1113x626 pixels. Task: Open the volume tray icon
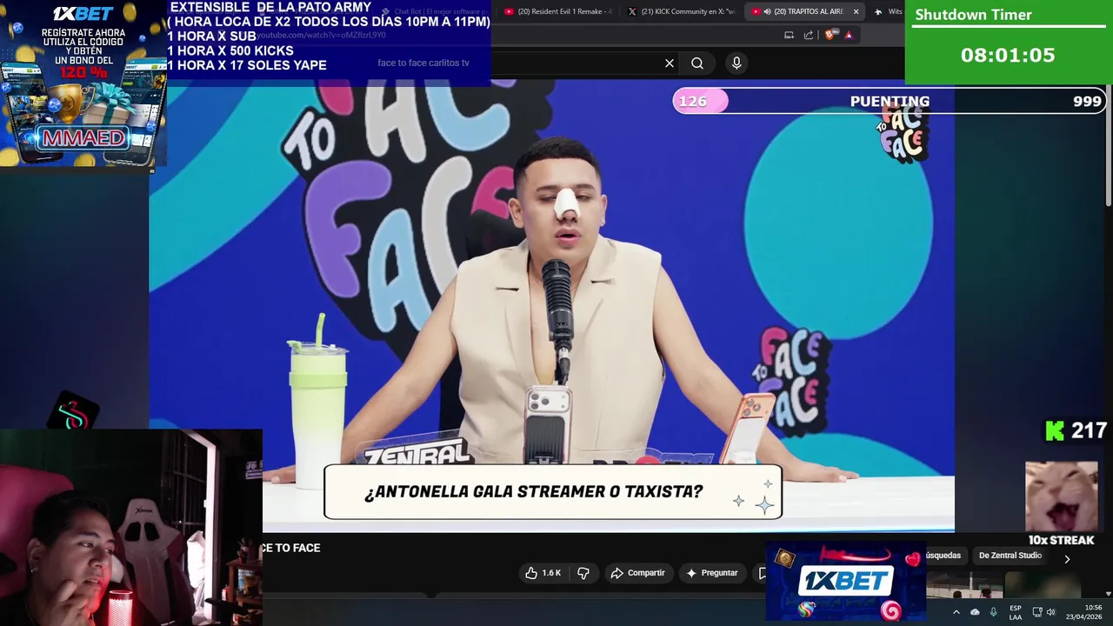point(1051,612)
